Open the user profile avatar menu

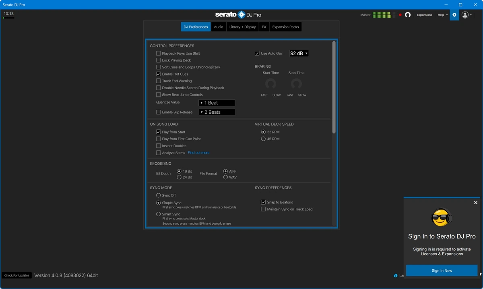466,15
